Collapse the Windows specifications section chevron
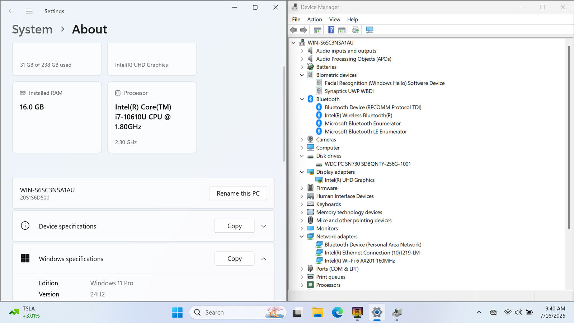Screen dimensions: 574x323 (x=264, y=259)
